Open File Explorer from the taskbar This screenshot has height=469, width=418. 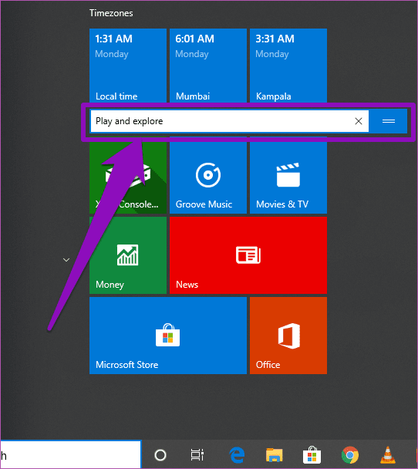(275, 455)
